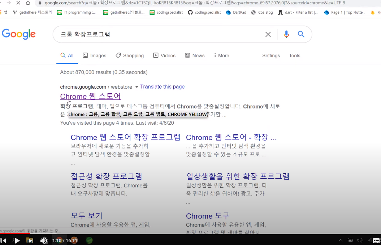Viewport: 381px width, 245px height.
Task: Toggle video subtitles captions button
Action: (x=376, y=241)
